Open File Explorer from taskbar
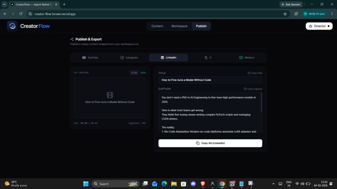337x189 pixels. pos(174,184)
